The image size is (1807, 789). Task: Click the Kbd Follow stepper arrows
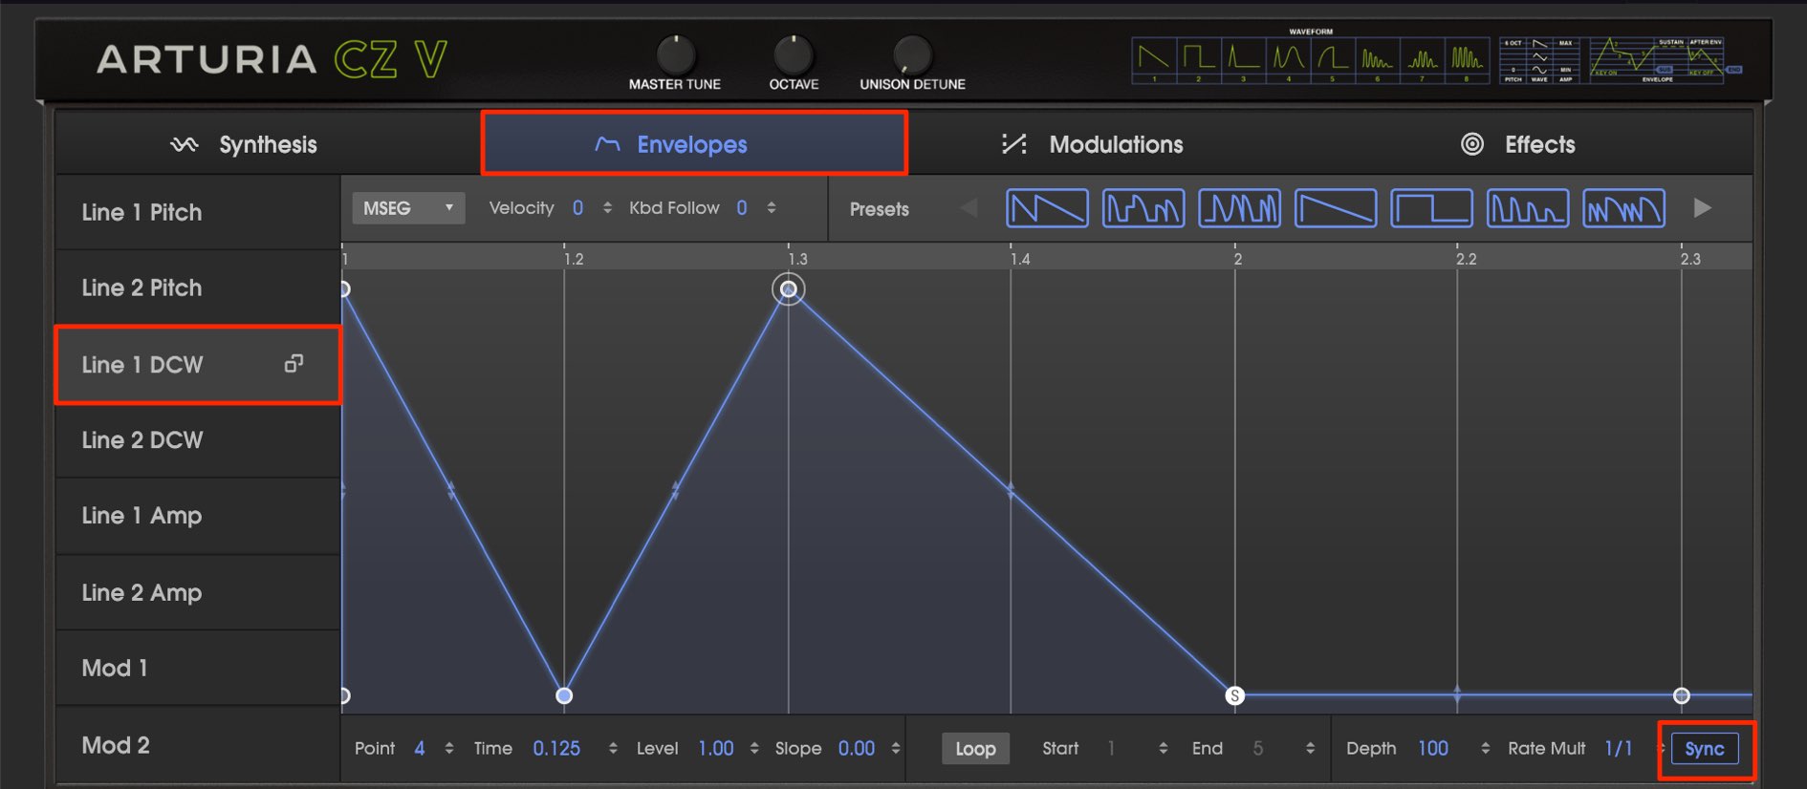772,208
